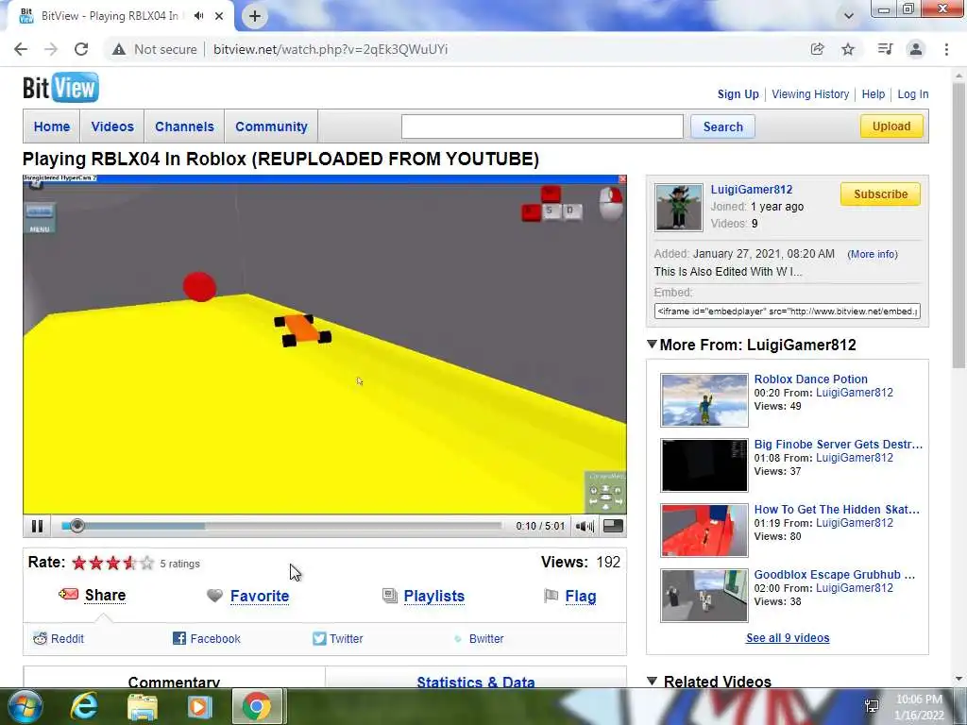Screen dimensions: 967x725
Task: Click the Favorite heart icon
Action: 214,596
